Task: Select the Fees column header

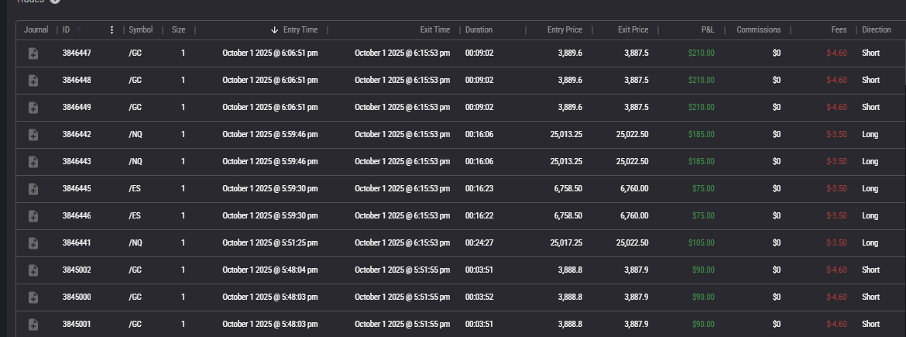Action: coord(839,30)
